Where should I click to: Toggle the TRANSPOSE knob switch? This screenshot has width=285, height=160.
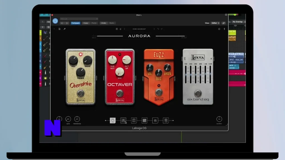77,119
